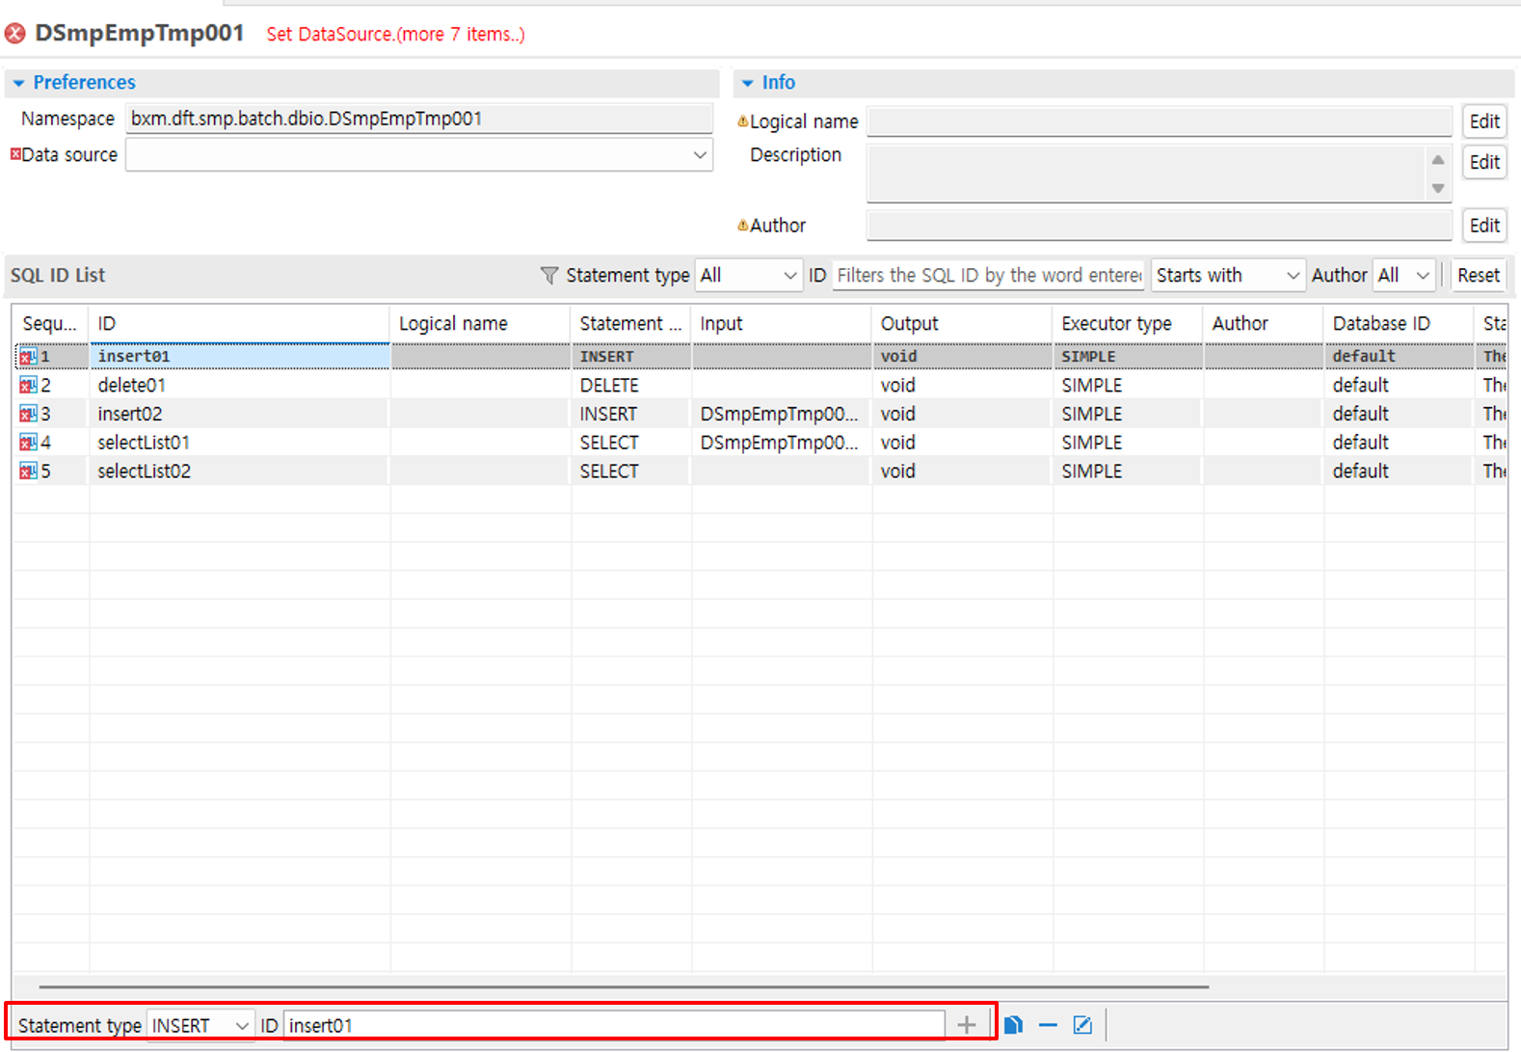Image resolution: width=1521 pixels, height=1052 pixels.
Task: Sort by Executor type column header
Action: point(1128,324)
